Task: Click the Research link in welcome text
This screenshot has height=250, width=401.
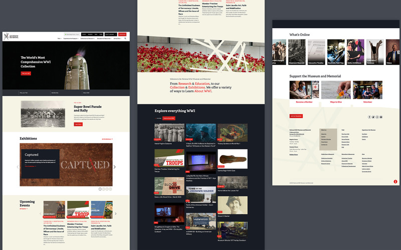Action: (184, 83)
